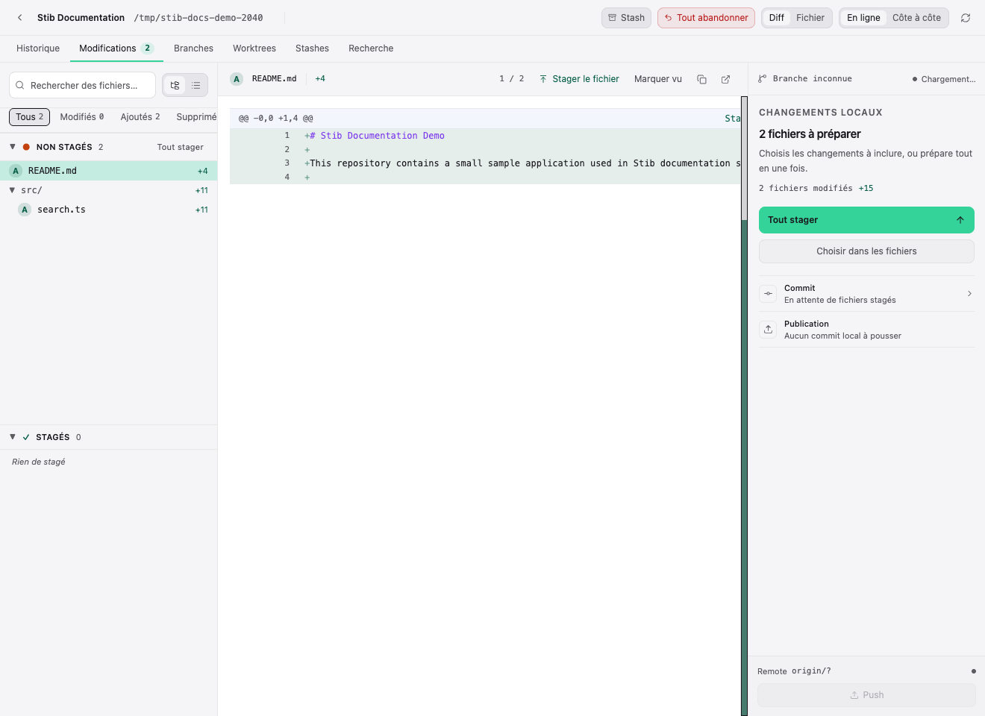Click the '1 / 2' file counter

512,79
